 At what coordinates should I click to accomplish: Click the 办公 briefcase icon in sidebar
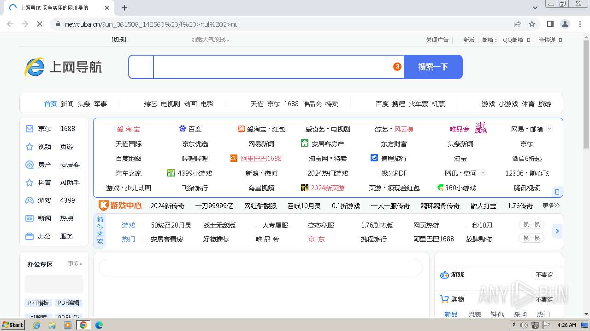[x=29, y=236]
